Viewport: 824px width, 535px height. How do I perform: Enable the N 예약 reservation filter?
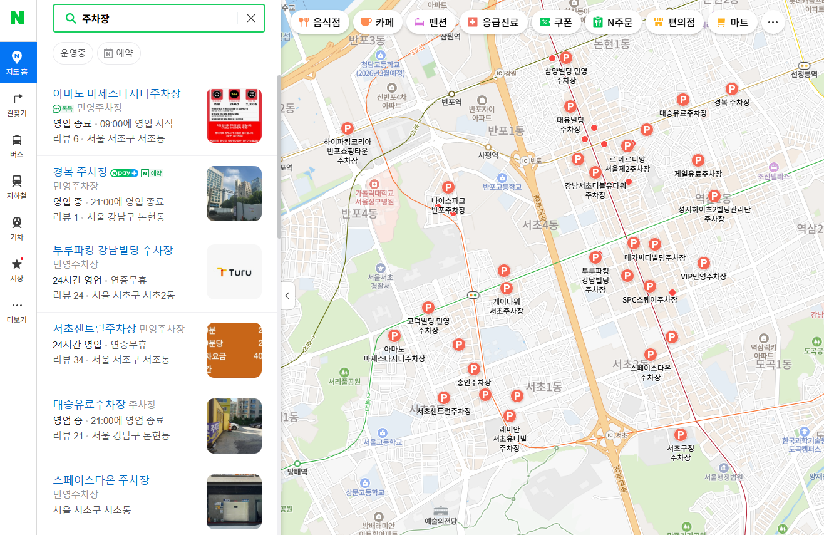118,53
